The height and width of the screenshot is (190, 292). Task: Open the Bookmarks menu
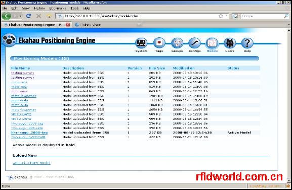[58, 8]
